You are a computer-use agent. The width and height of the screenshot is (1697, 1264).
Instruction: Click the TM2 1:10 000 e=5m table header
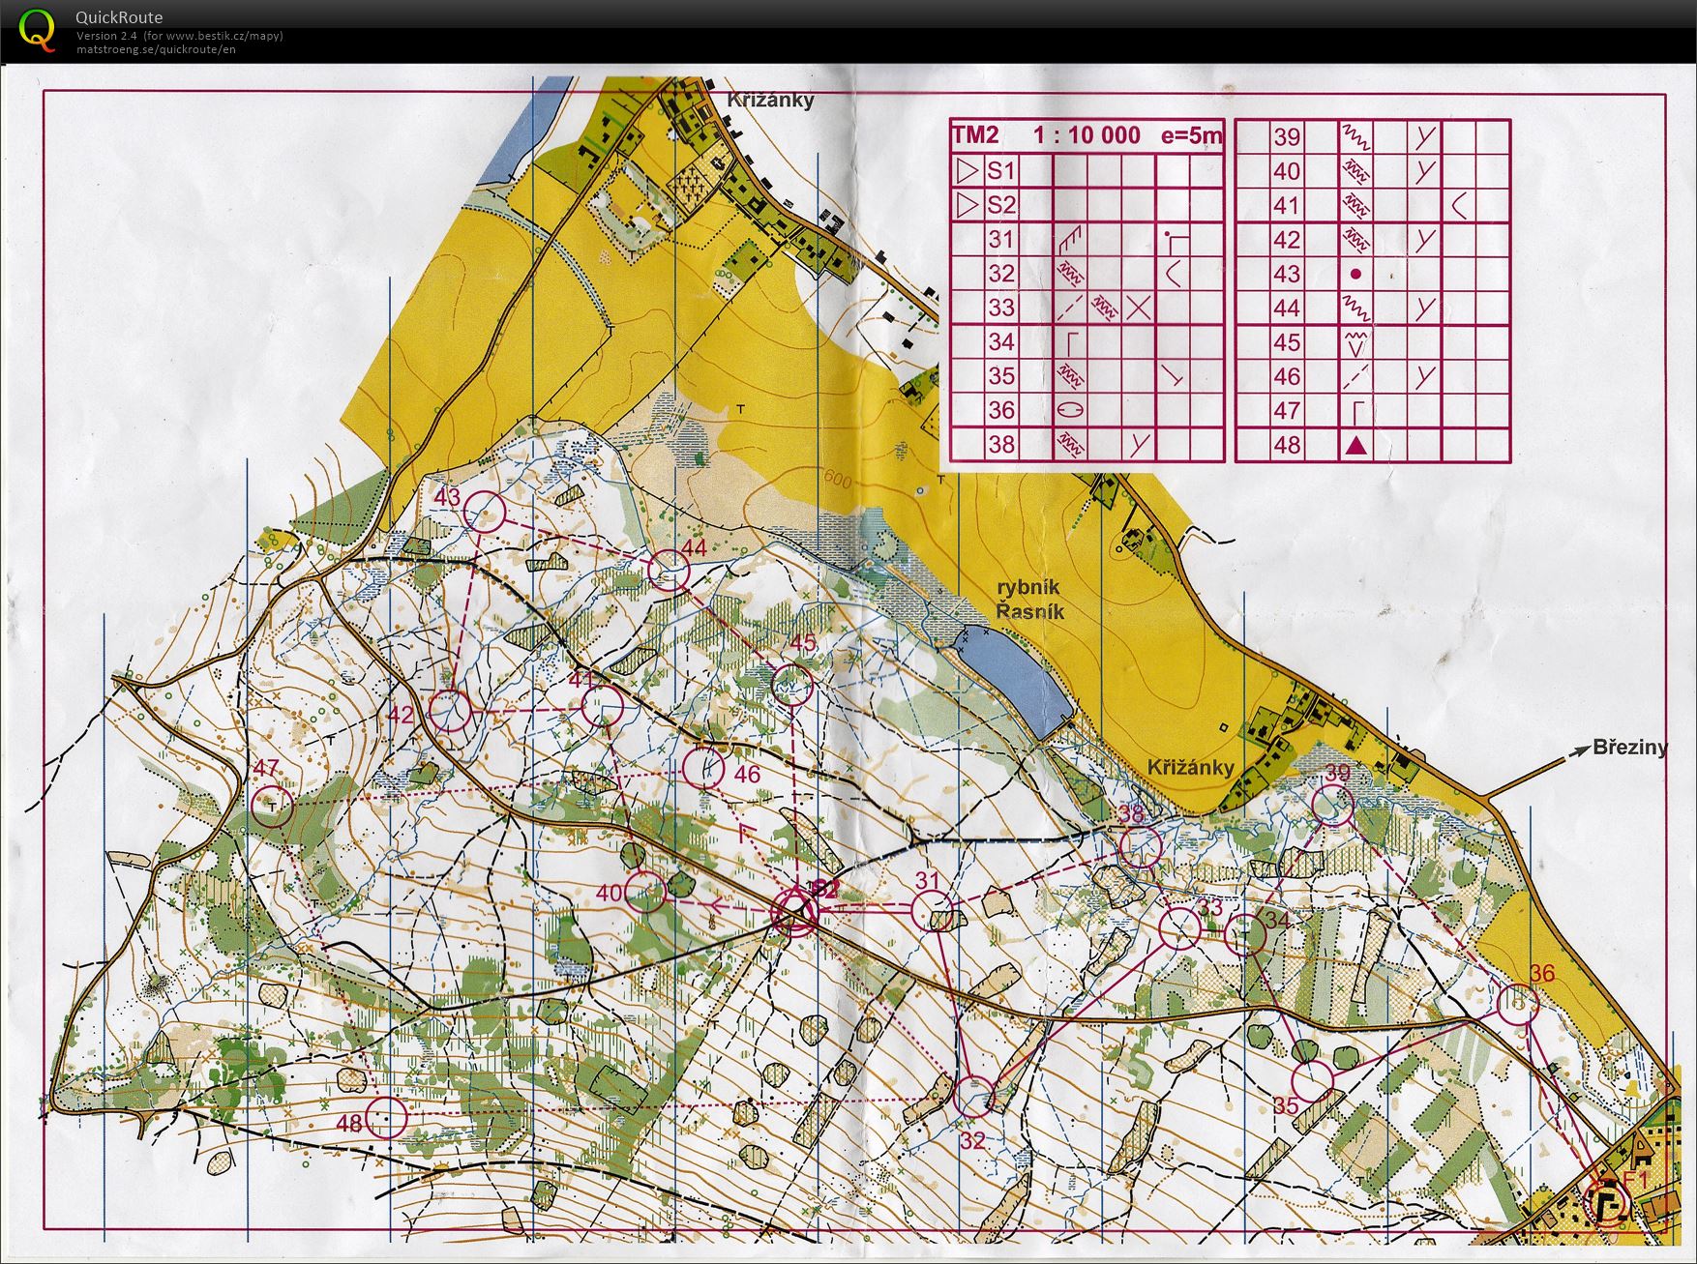pyautogui.click(x=1088, y=135)
